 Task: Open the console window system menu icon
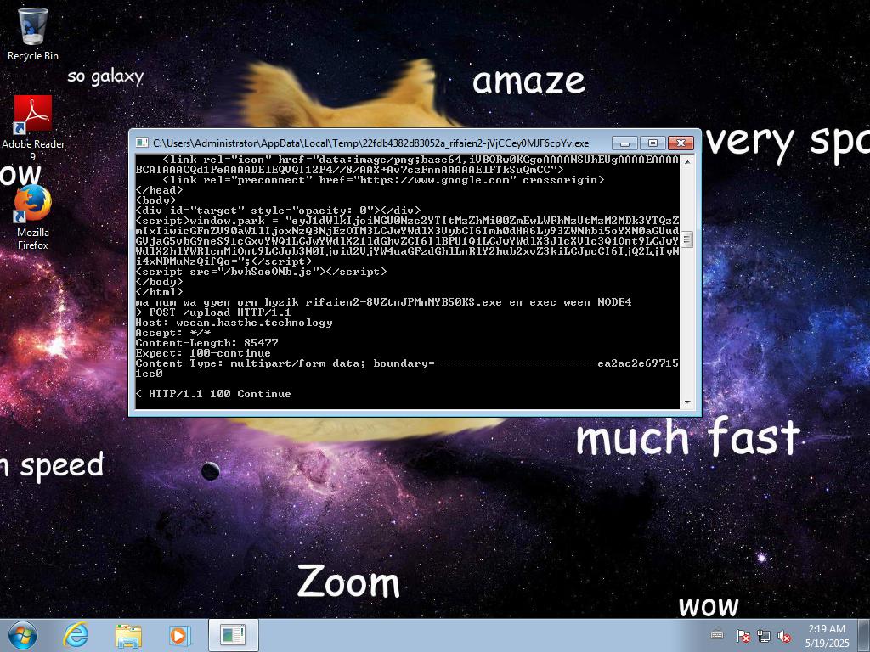pos(142,143)
